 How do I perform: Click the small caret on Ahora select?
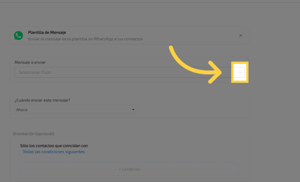(133, 110)
